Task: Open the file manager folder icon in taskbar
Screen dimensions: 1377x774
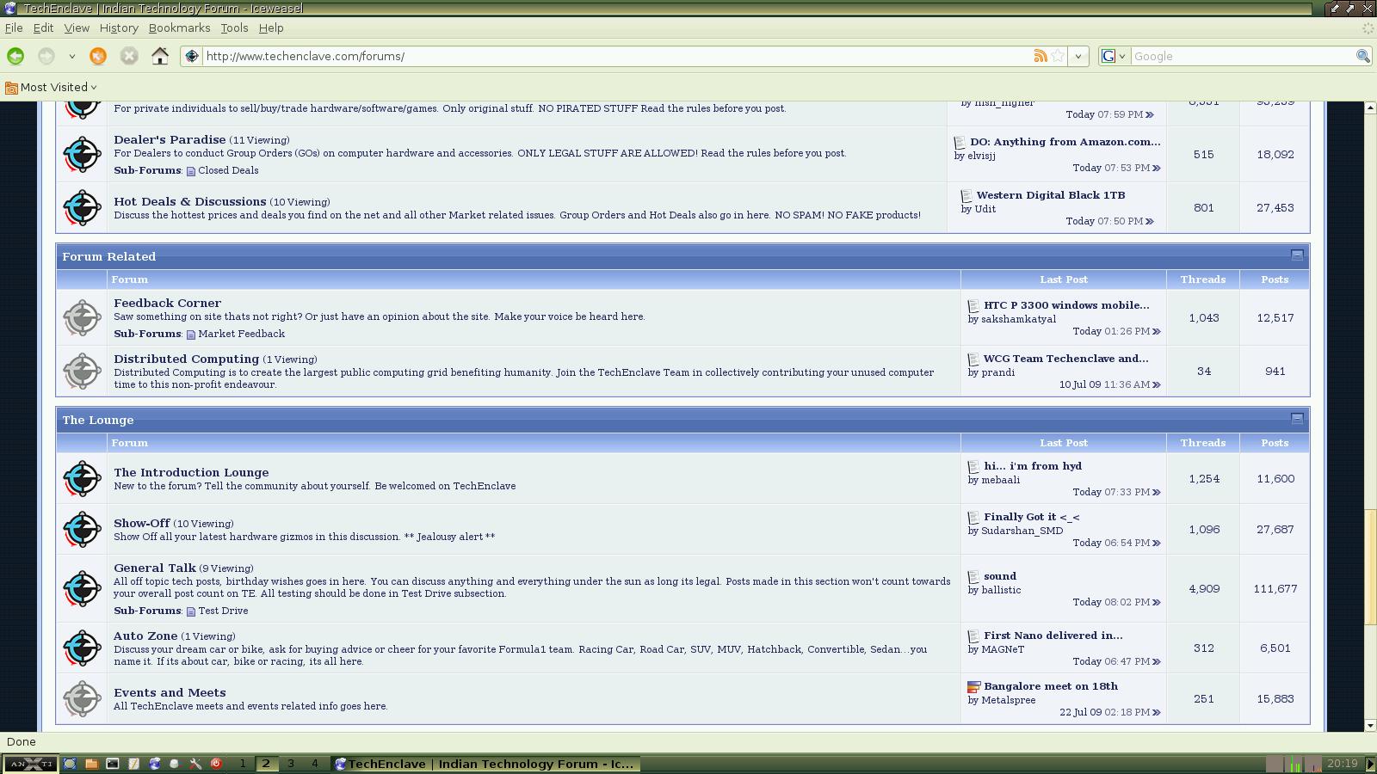Action: 91,764
